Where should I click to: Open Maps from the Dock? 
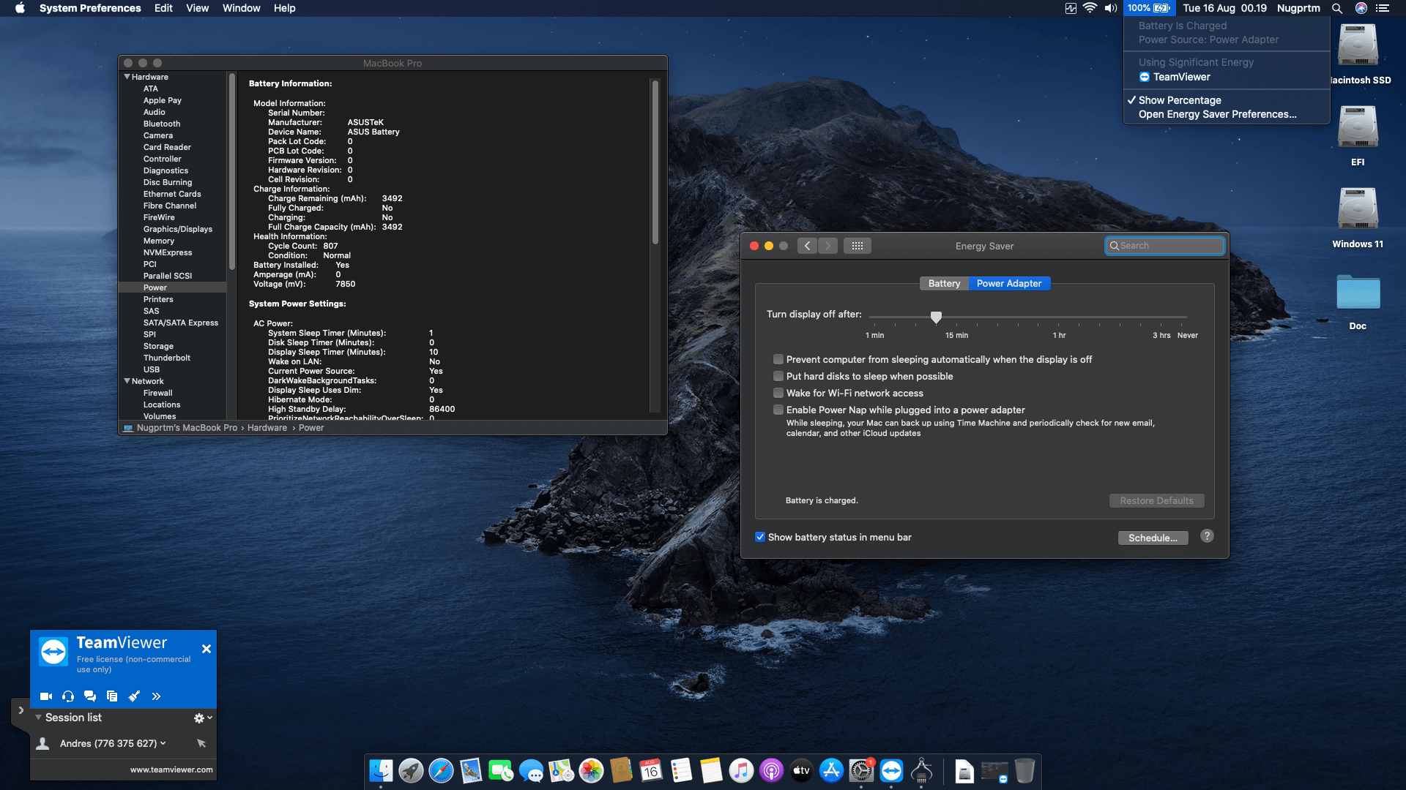click(561, 771)
